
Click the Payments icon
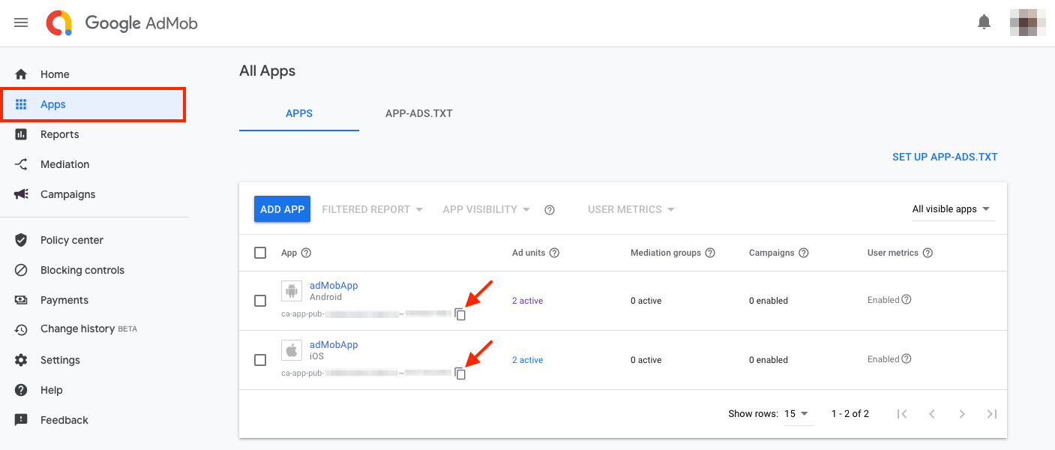[x=21, y=300]
